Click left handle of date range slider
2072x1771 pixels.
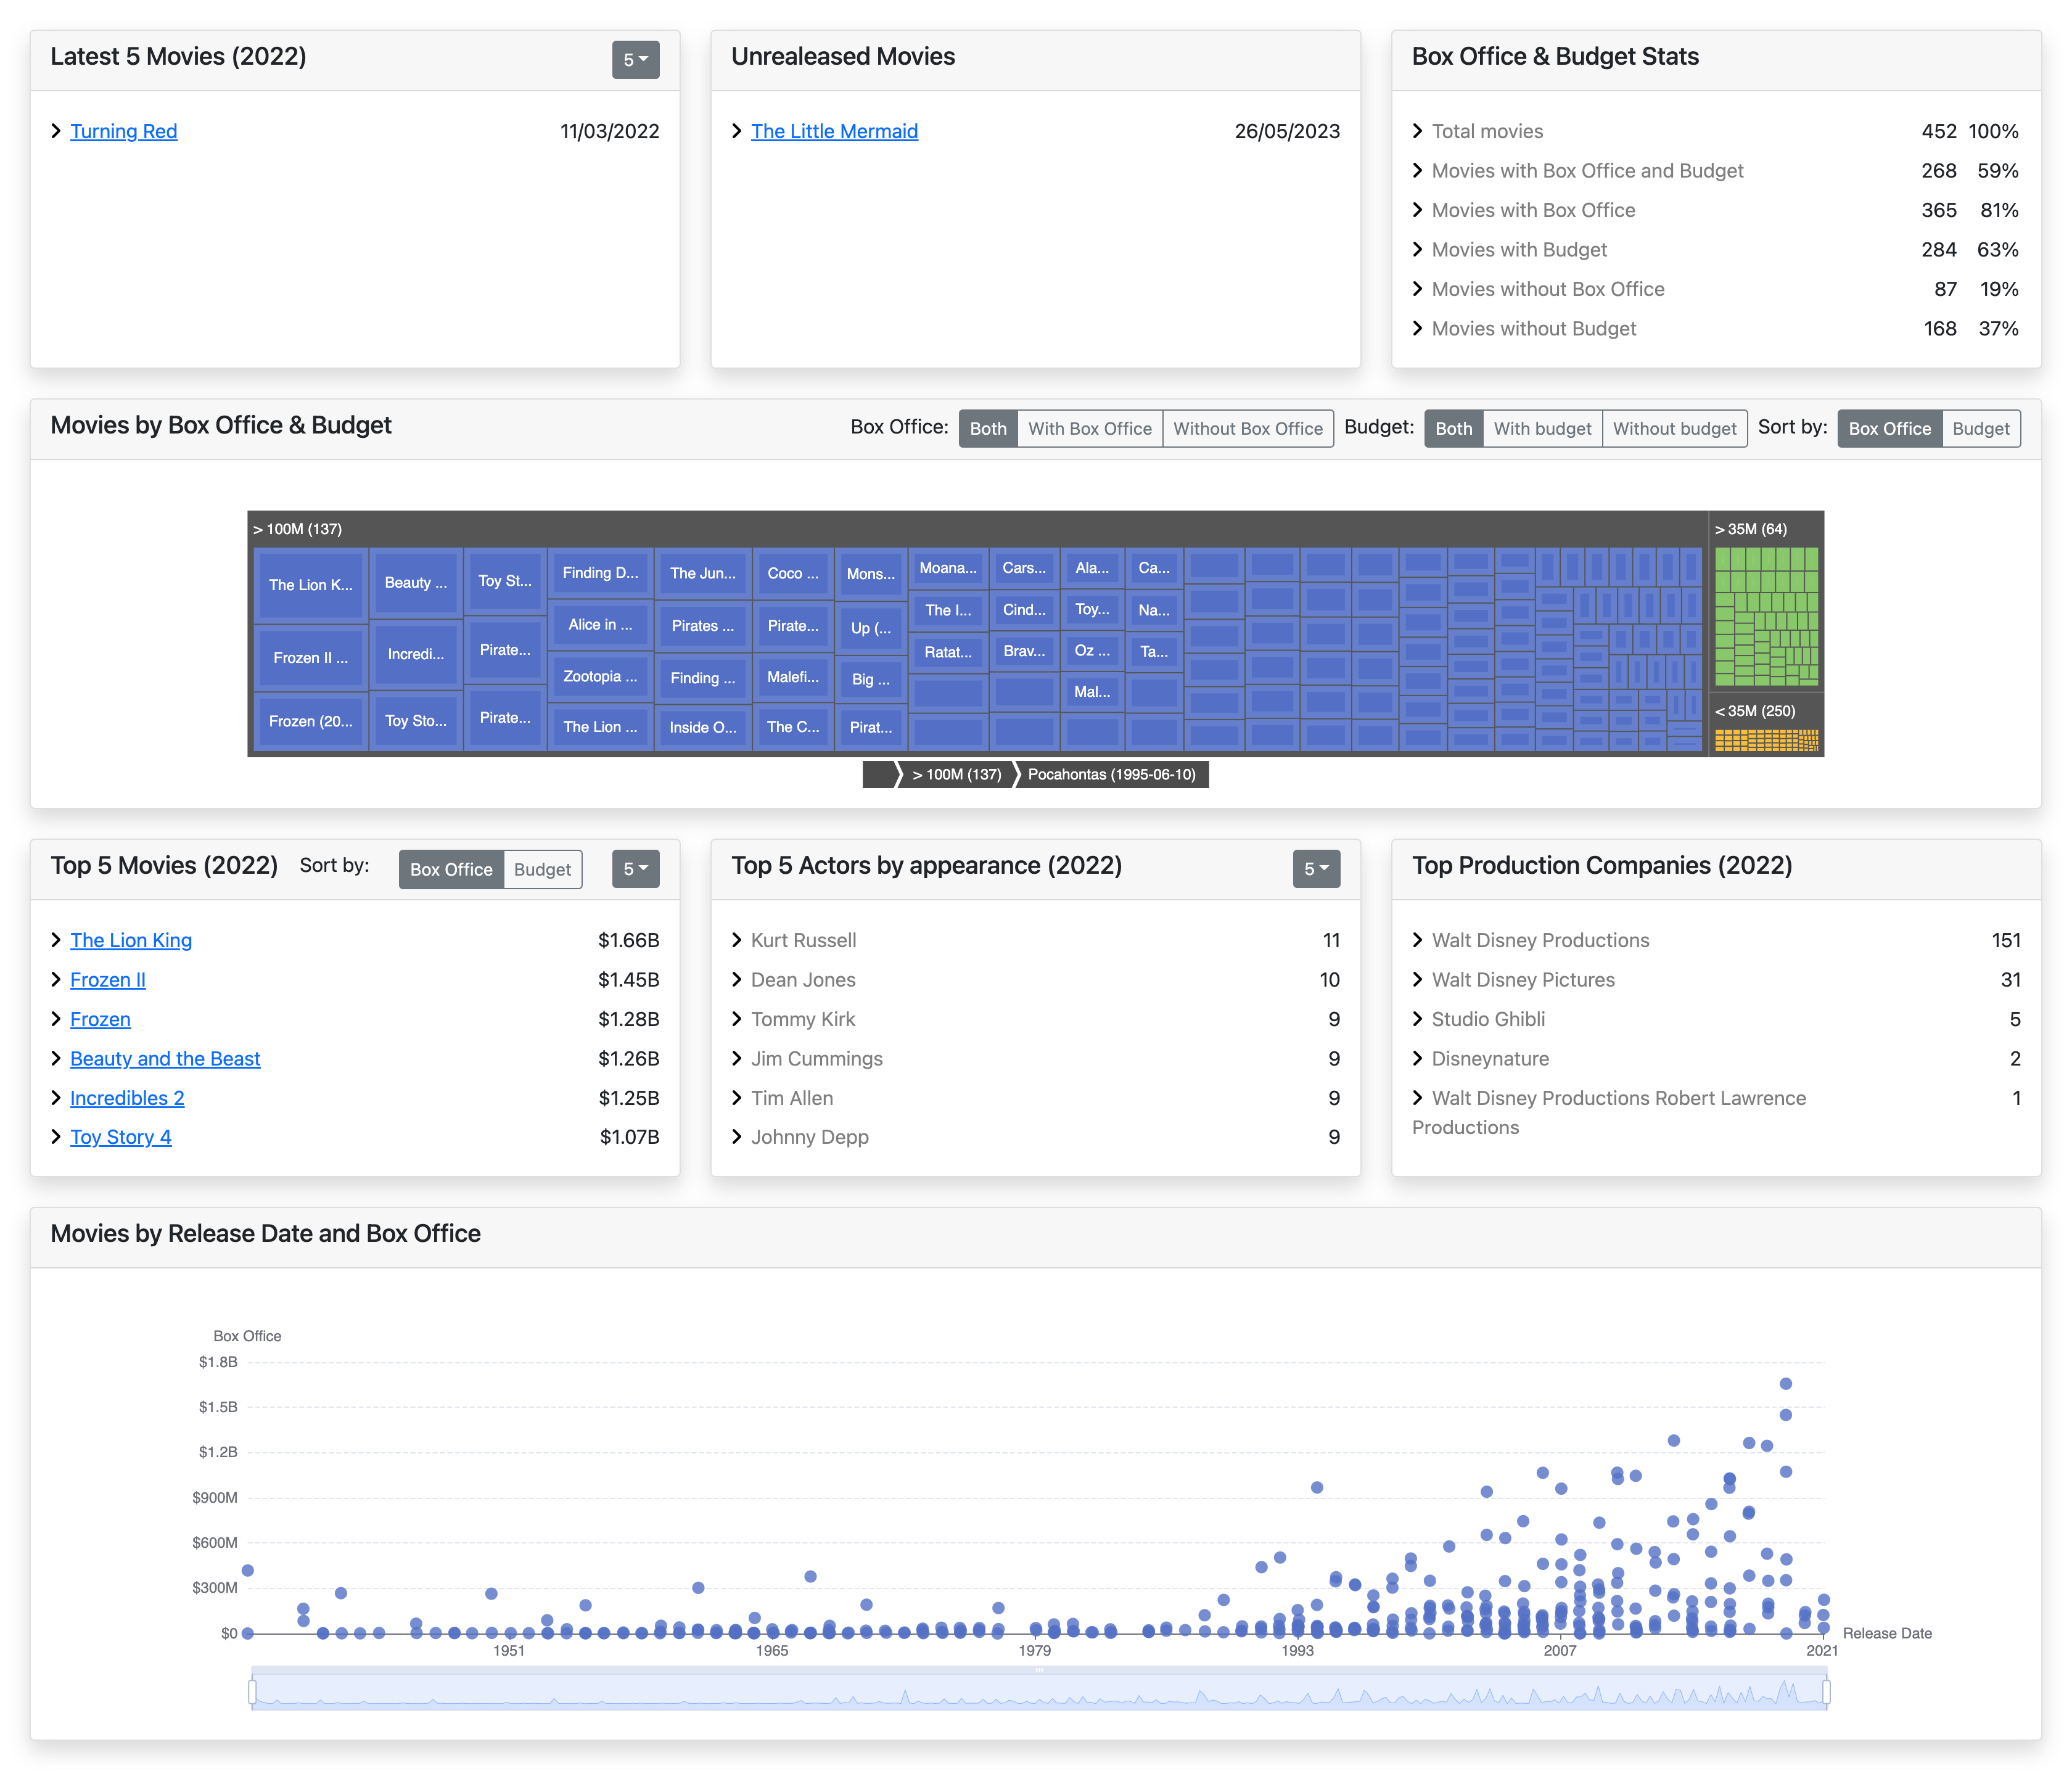pyautogui.click(x=252, y=1692)
